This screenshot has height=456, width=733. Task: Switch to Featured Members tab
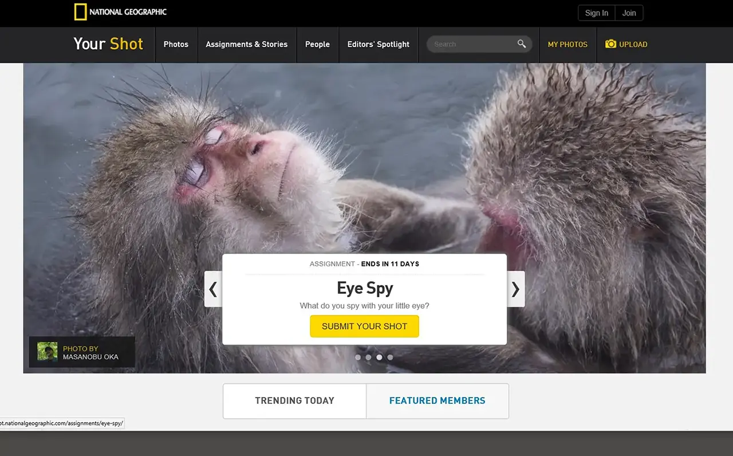(438, 401)
